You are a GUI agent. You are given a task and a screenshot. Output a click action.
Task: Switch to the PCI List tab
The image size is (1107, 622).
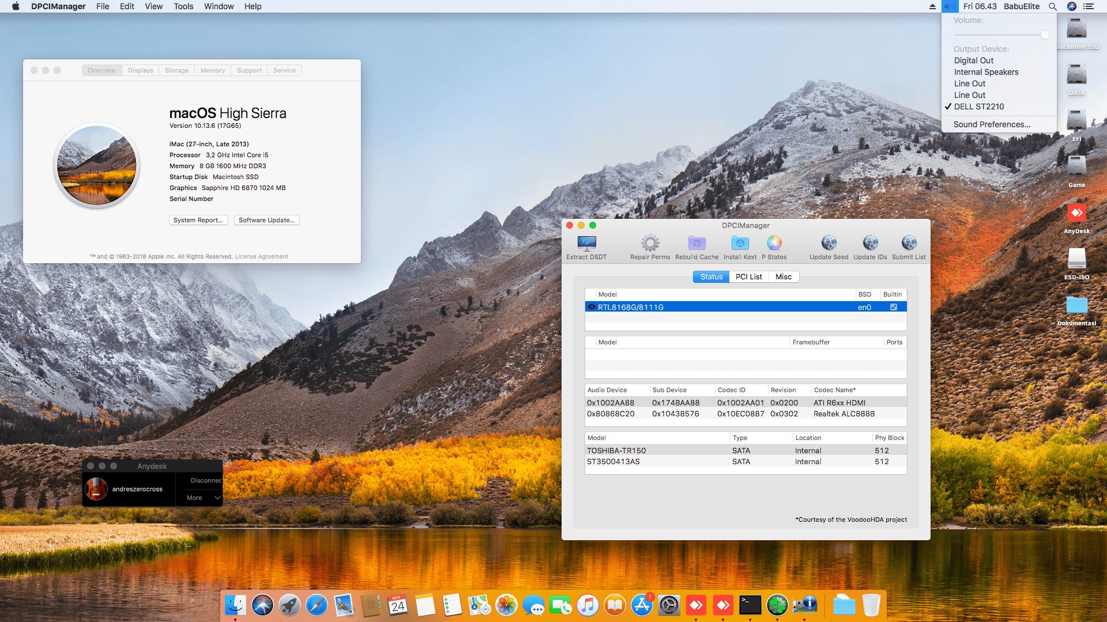point(748,276)
